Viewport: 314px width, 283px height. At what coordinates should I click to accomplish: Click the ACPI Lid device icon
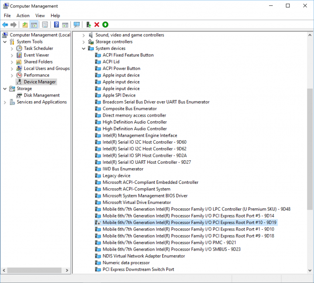tap(98, 62)
